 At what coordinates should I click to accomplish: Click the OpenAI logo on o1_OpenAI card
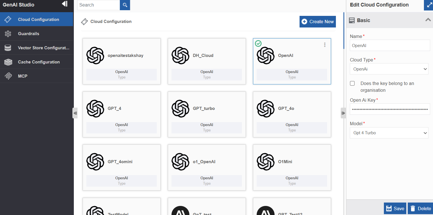180,162
